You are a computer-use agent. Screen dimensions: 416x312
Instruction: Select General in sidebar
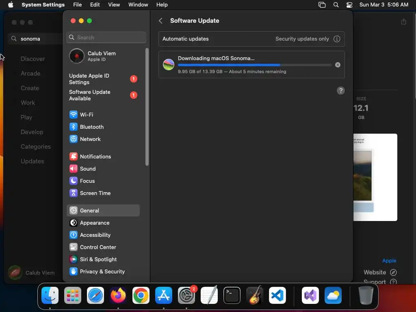103,211
